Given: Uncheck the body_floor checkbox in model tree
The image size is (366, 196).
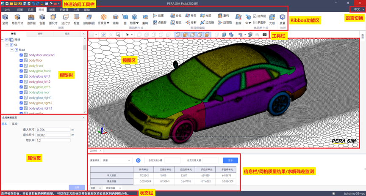Looking at the screenshot, I should click(x=21, y=60).
